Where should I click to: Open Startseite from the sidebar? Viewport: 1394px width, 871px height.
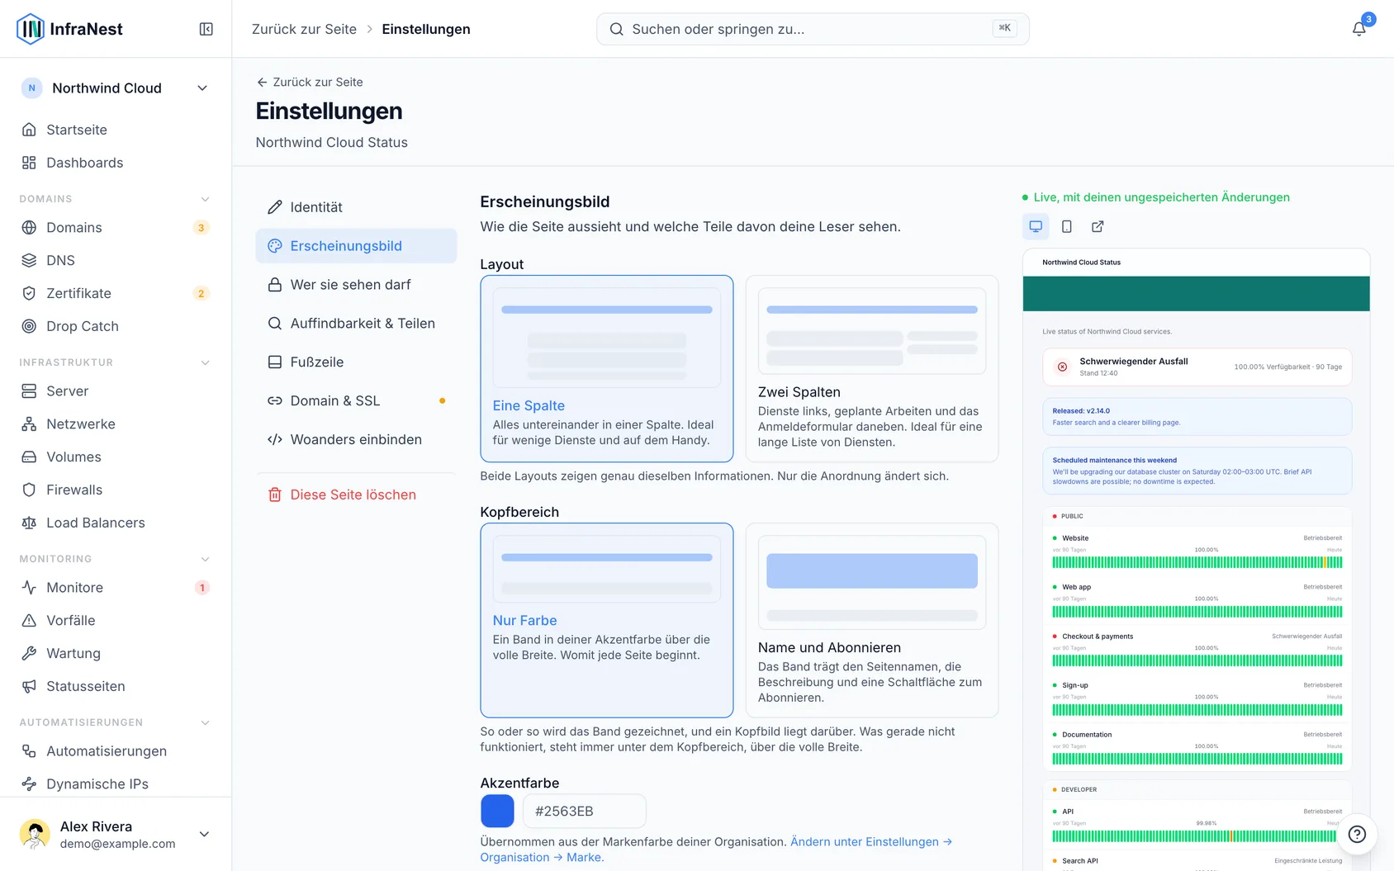(x=116, y=130)
